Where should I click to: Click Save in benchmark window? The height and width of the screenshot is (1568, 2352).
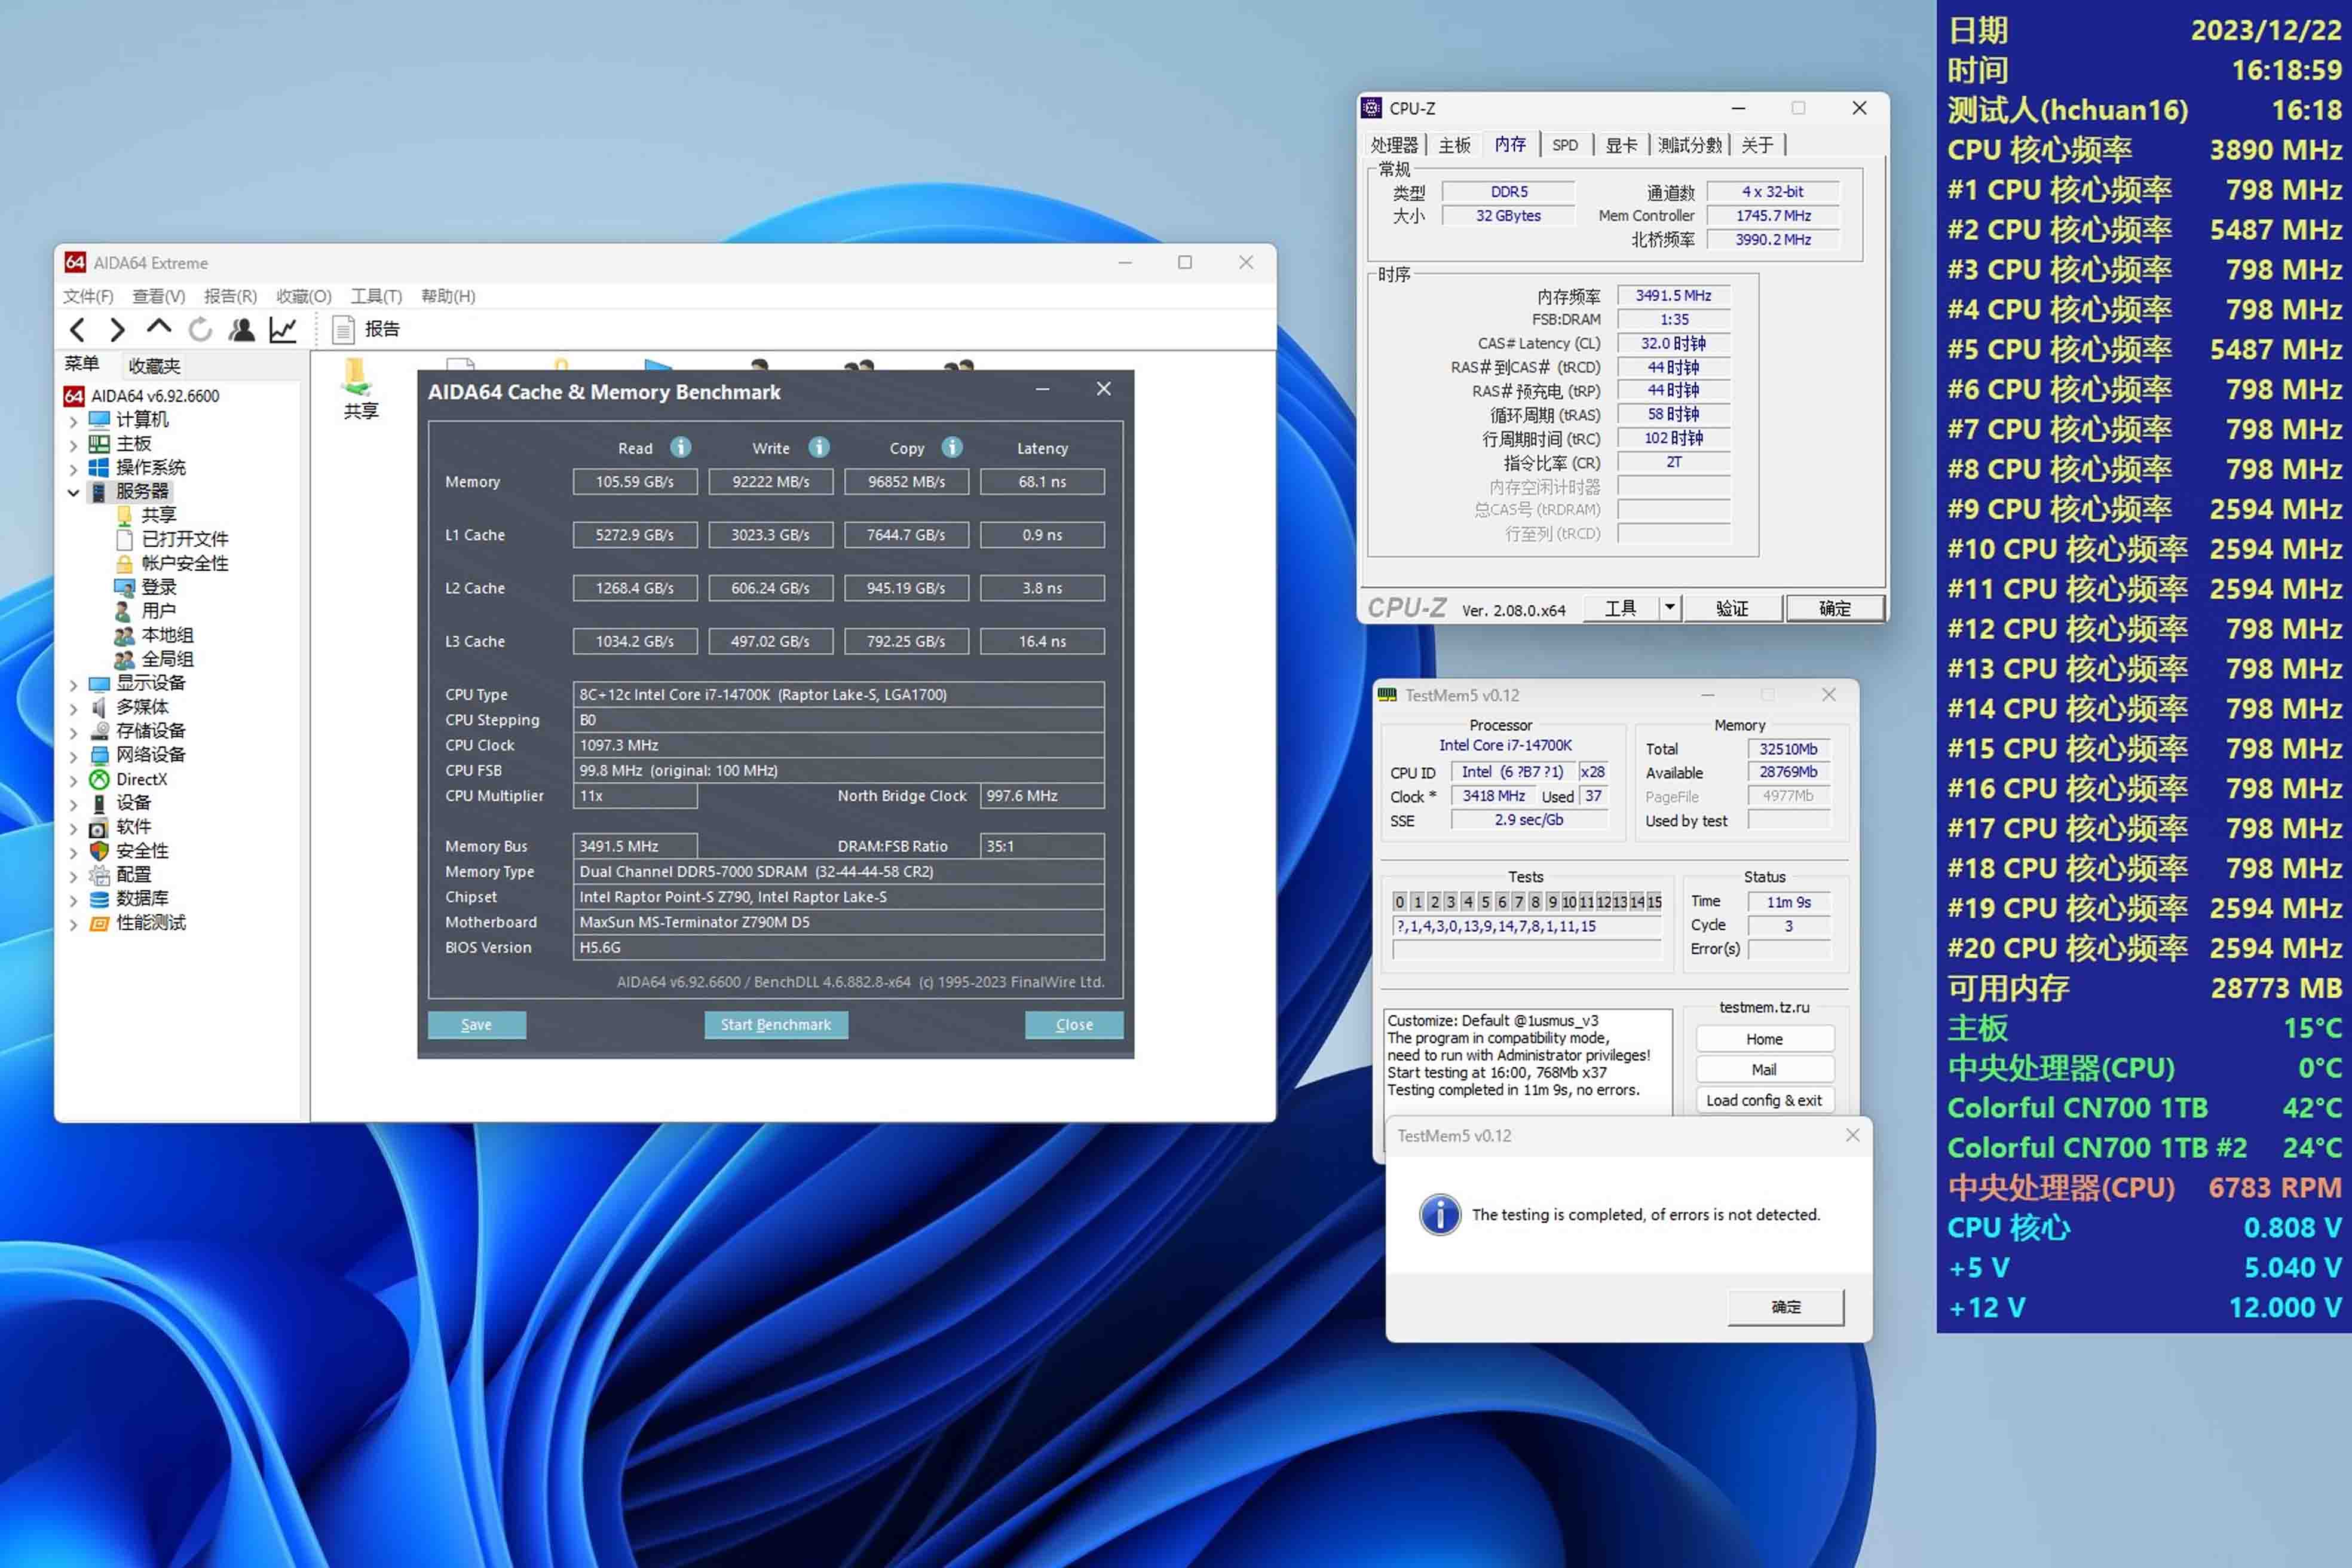tap(477, 1025)
